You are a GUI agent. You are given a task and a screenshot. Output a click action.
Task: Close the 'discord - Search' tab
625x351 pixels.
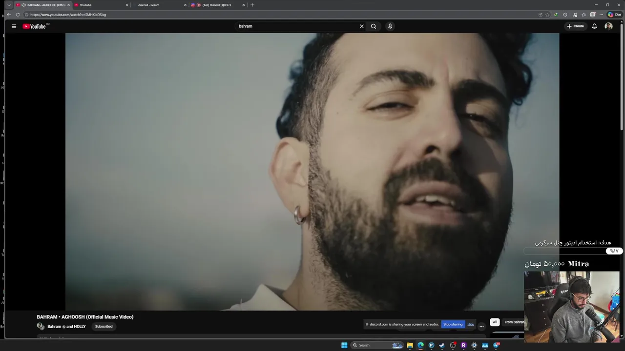click(185, 5)
